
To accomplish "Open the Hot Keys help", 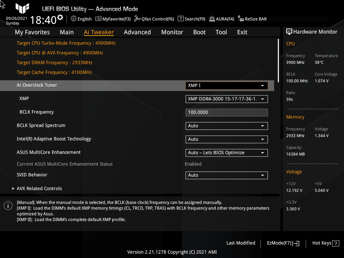I will pyautogui.click(x=326, y=243).
